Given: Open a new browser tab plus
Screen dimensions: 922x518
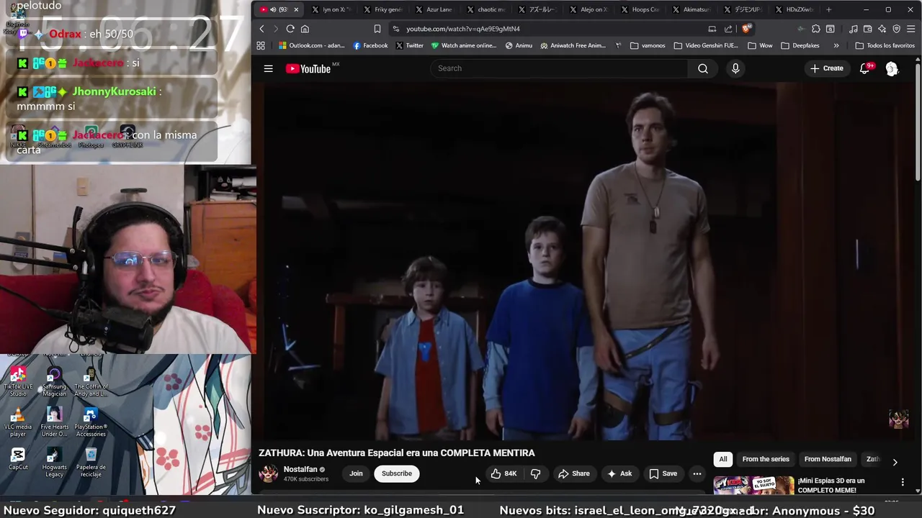Looking at the screenshot, I should (x=828, y=9).
